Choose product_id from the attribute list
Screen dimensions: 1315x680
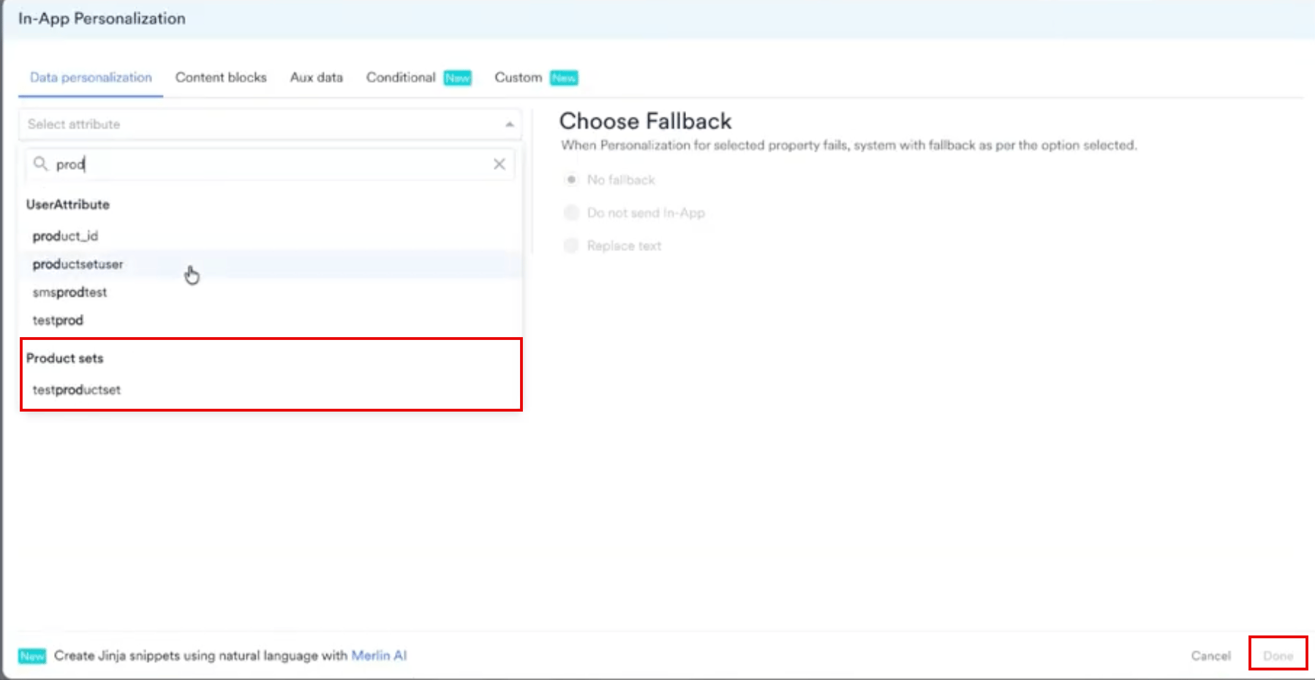[x=271, y=236]
